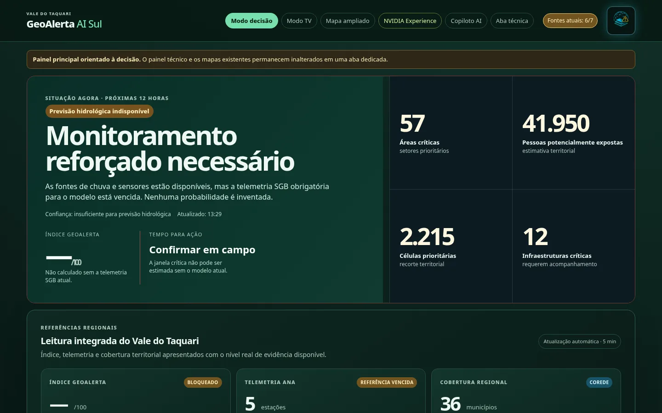Click the TEMPO PARA AÇÃO label
Viewport: 662px width, 413px height.
(x=176, y=234)
